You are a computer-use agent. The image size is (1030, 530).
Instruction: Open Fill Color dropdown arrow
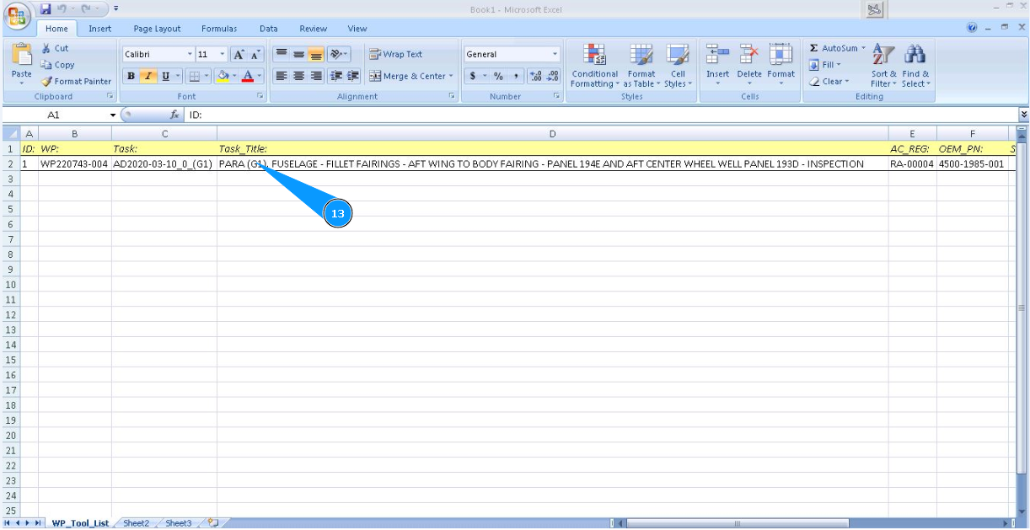(235, 76)
